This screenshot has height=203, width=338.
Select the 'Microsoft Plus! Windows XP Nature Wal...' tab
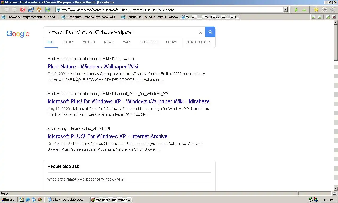210,17
